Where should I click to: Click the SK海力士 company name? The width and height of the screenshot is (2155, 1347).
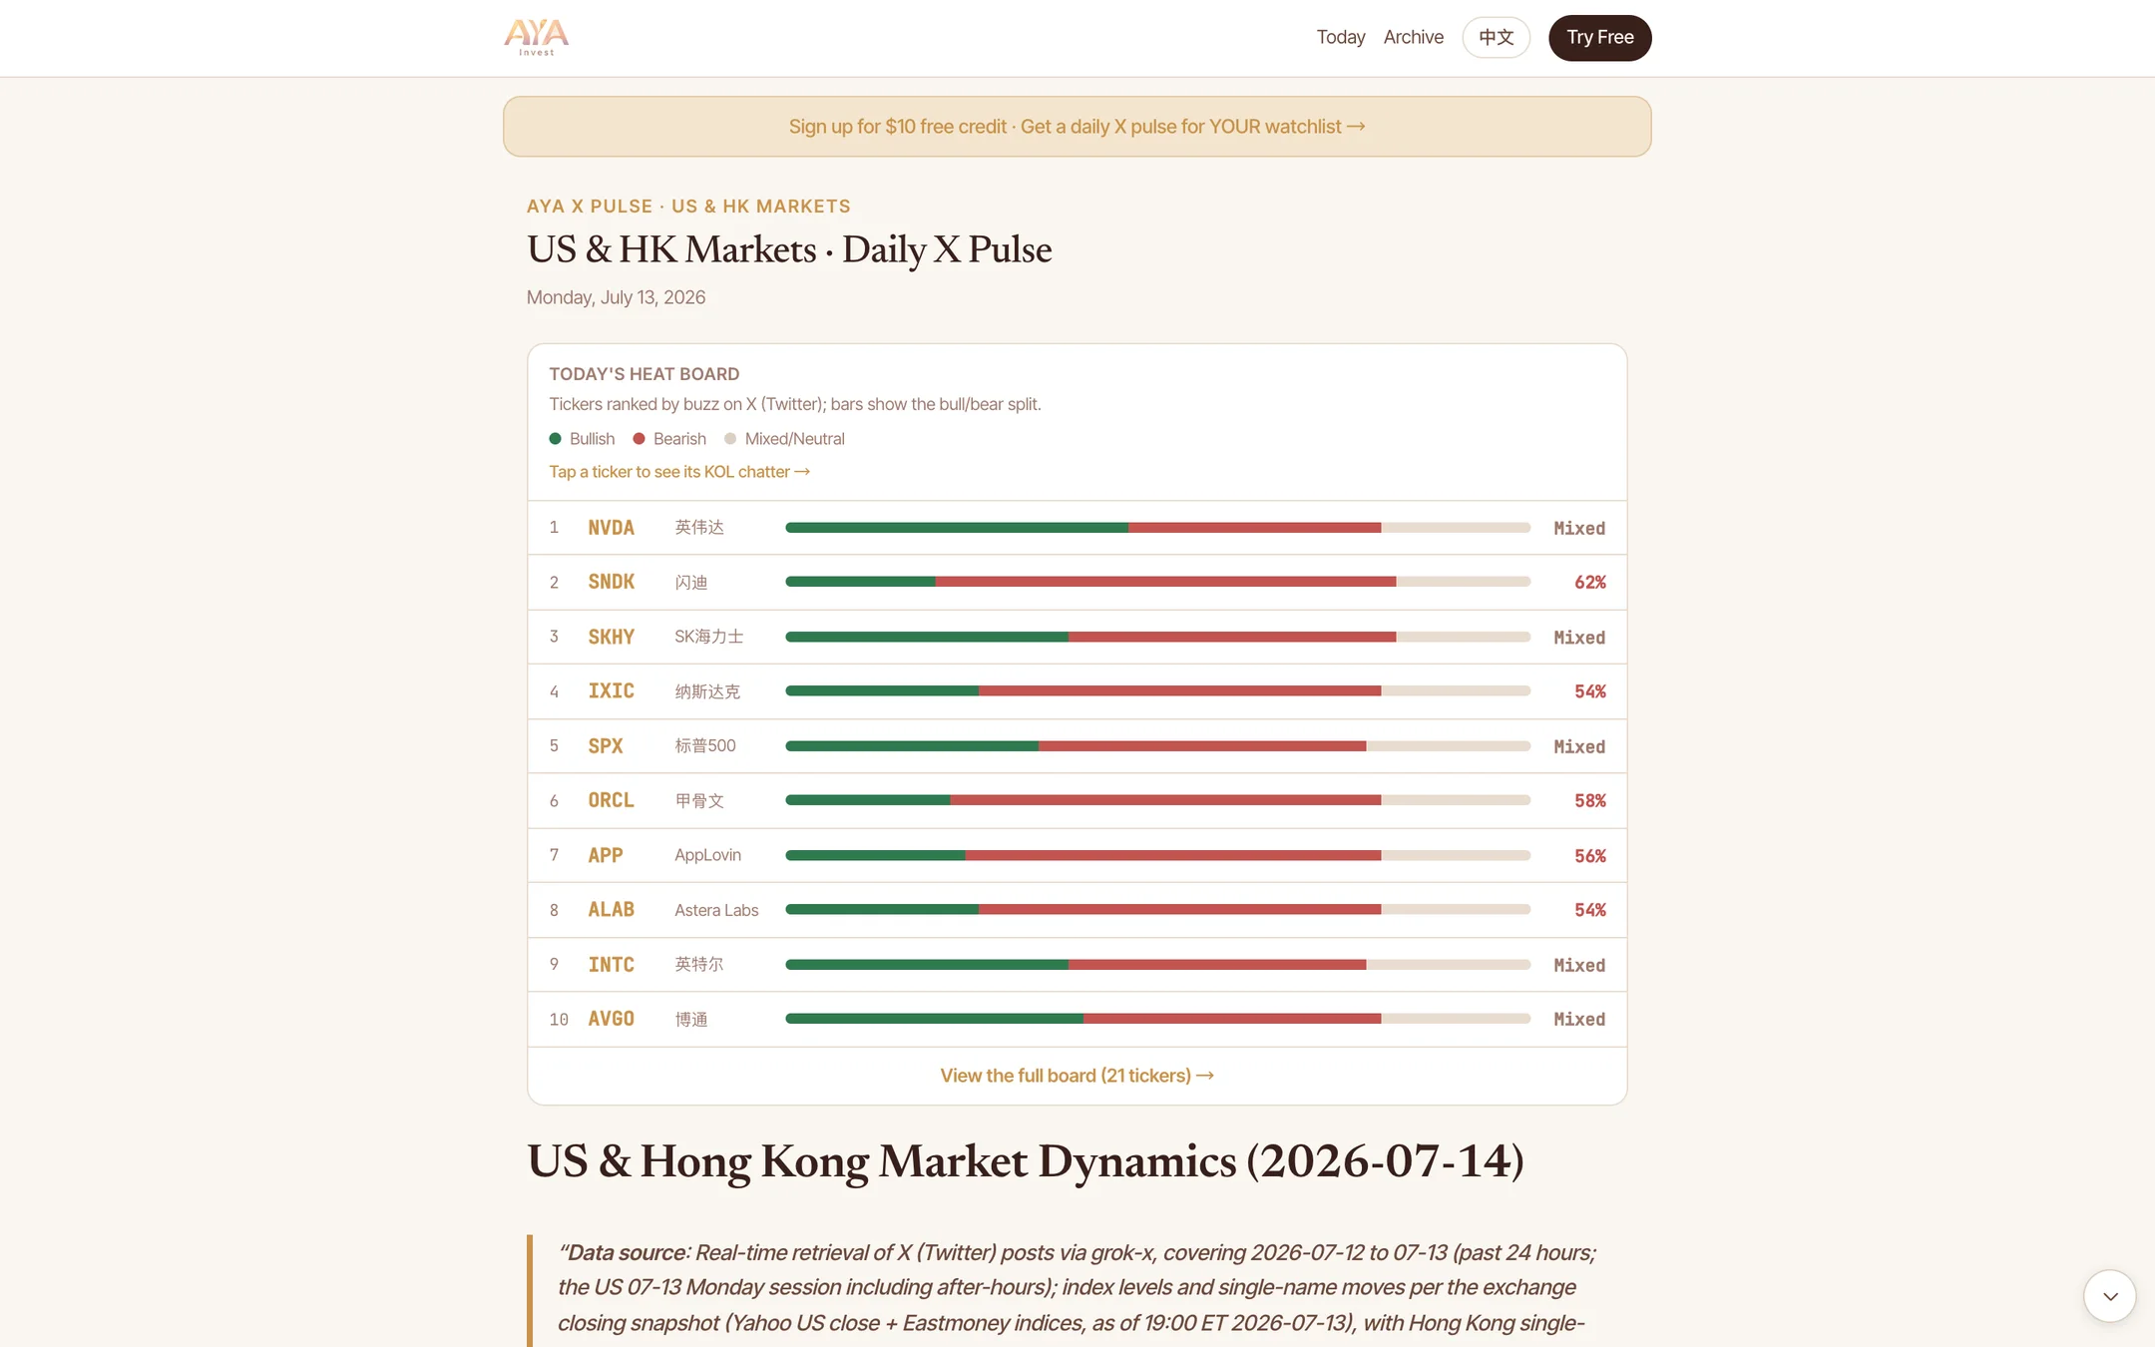[x=708, y=637]
